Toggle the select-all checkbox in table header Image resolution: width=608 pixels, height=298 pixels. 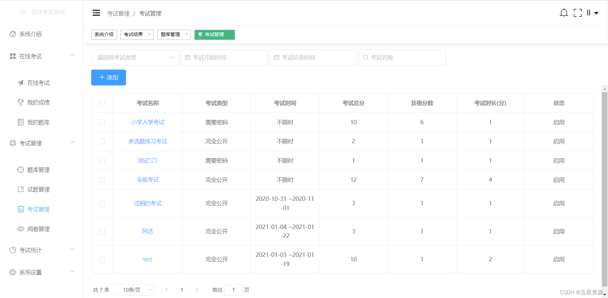[x=102, y=103]
